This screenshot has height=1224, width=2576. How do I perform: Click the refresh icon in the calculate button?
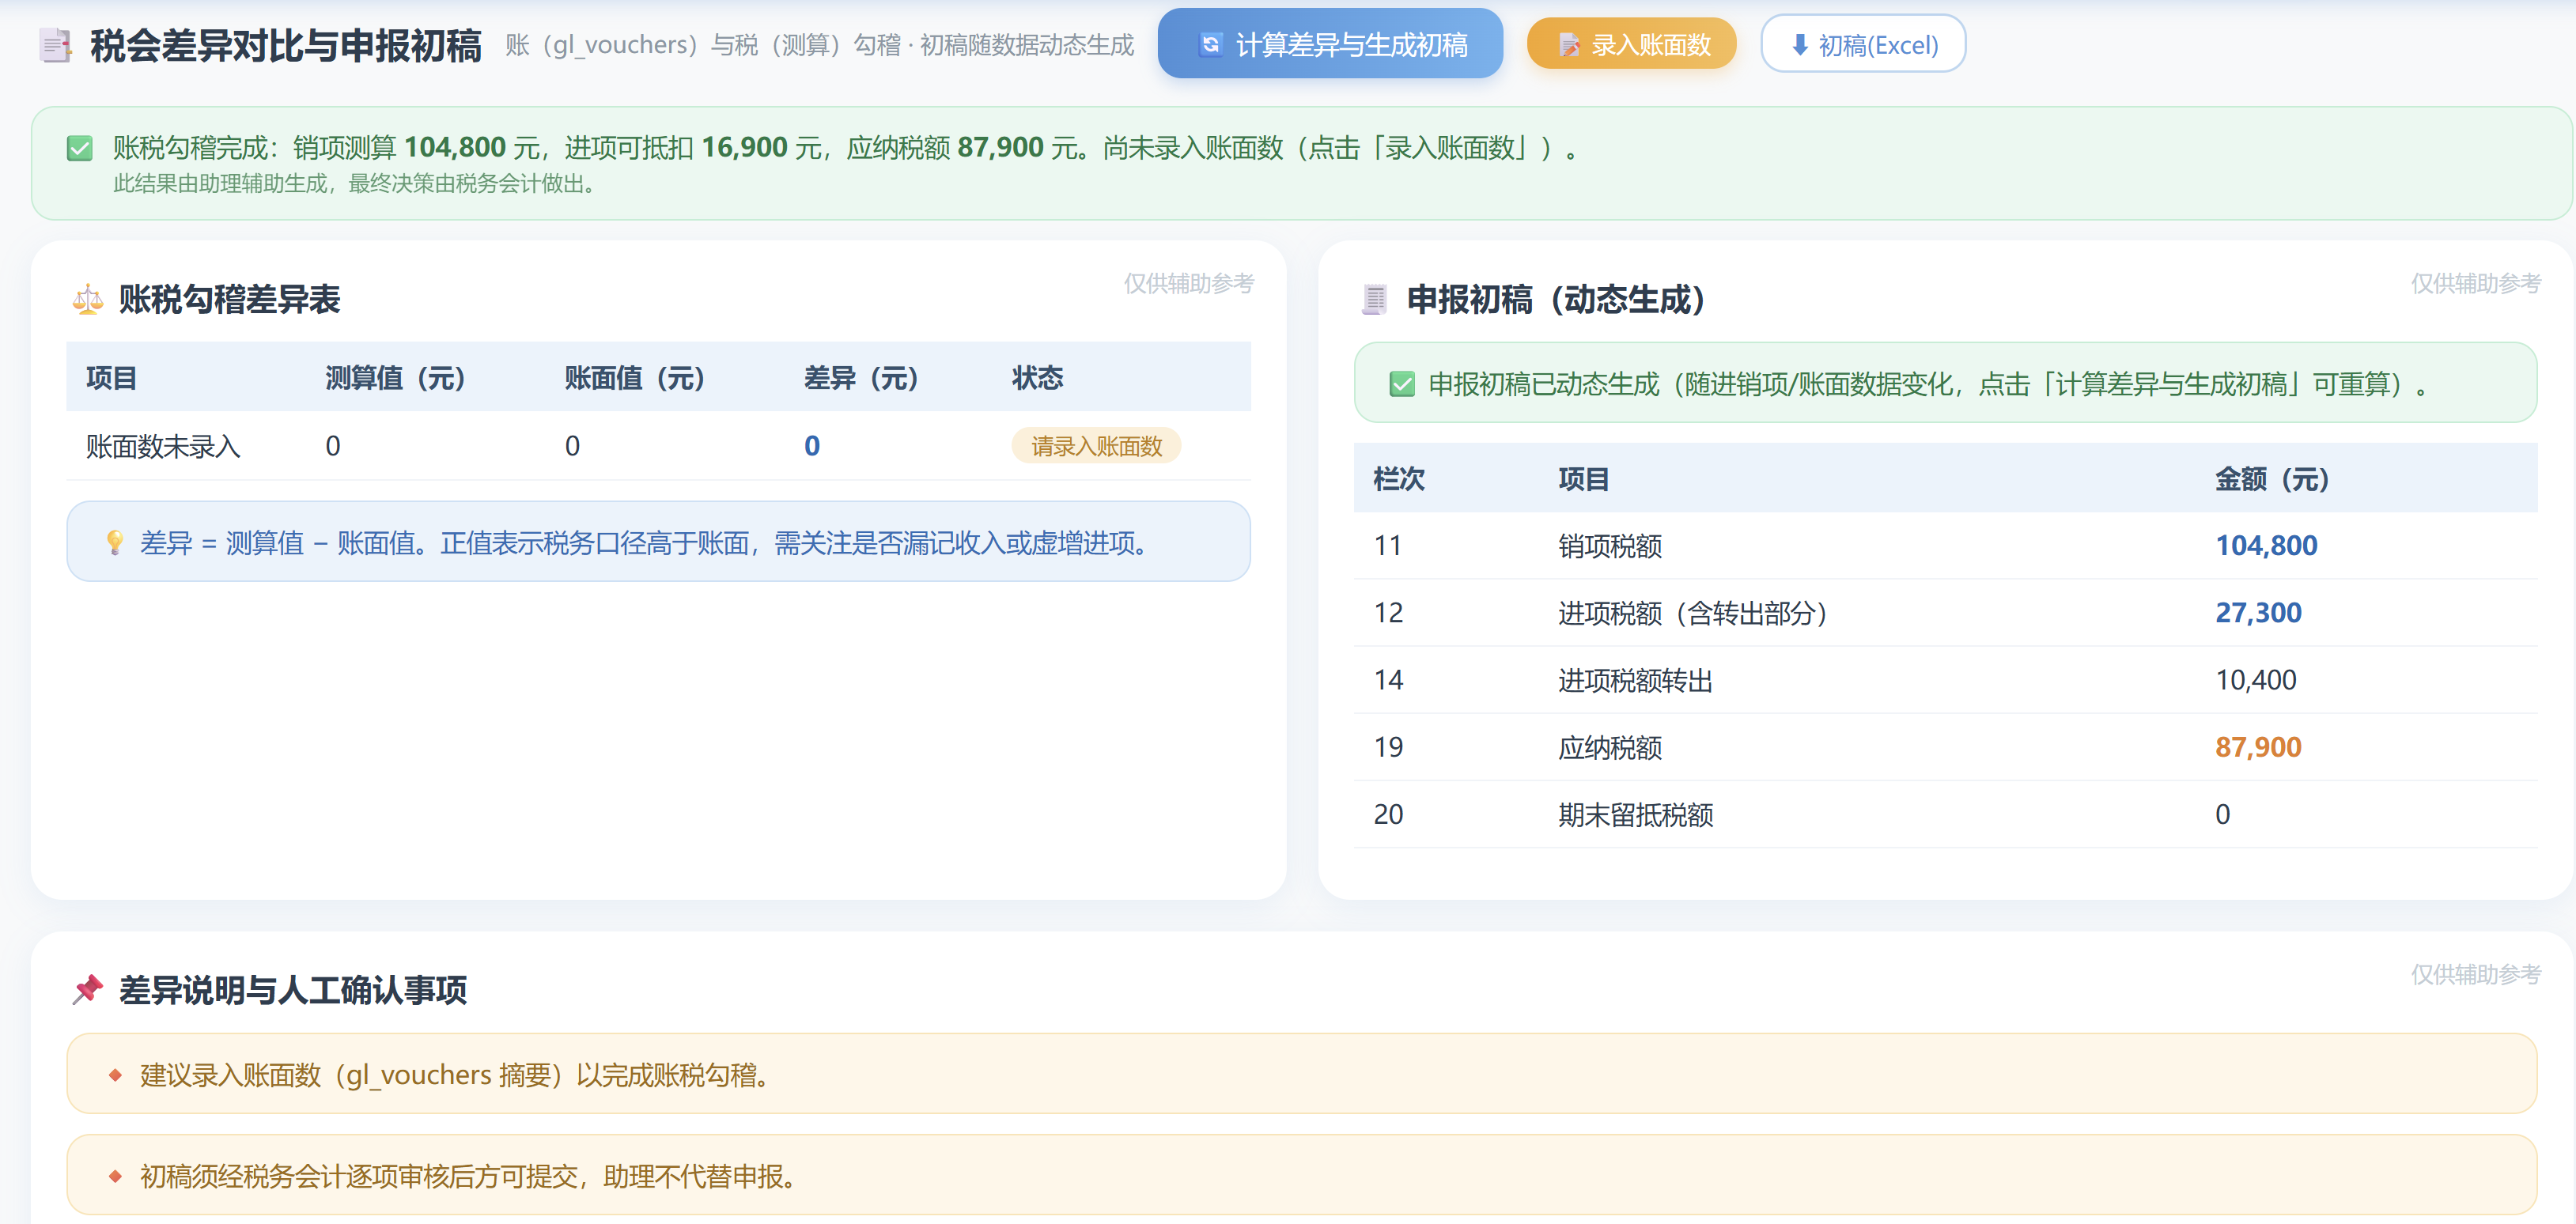1210,45
